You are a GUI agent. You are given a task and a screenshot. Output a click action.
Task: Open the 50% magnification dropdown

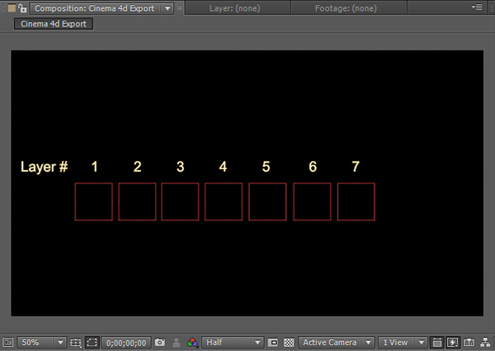pyautogui.click(x=42, y=343)
